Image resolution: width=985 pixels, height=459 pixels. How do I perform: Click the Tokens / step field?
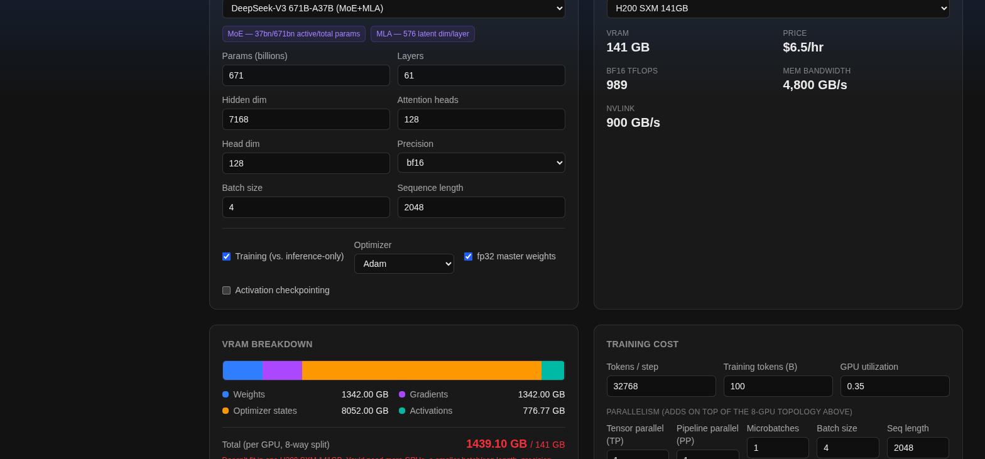(661, 386)
